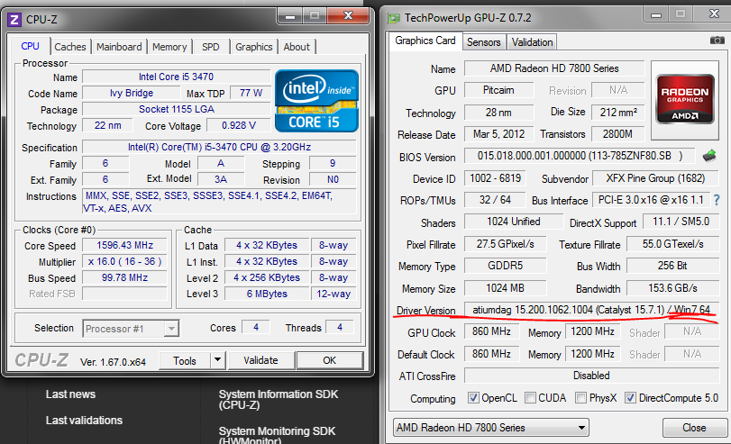Click the Subvendor XFX Pine Group value
The image size is (731, 444).
pos(655,178)
